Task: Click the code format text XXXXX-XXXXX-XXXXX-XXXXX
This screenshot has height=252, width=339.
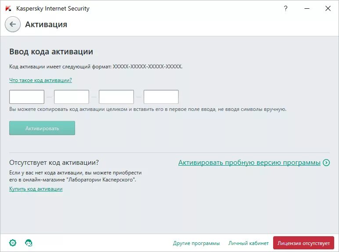Action: click(148, 67)
